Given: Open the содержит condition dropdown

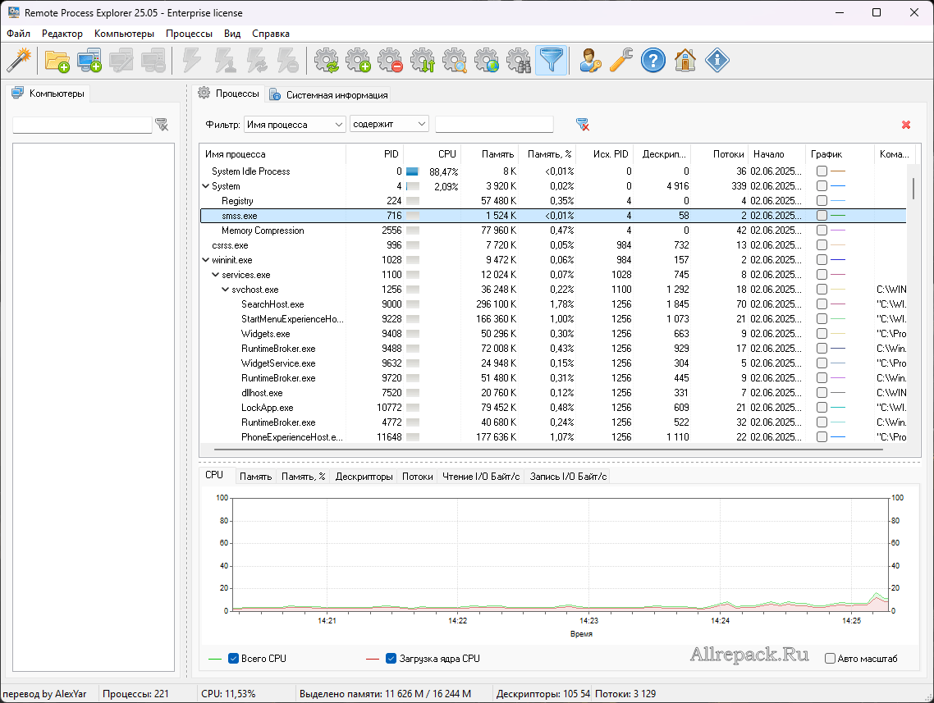Looking at the screenshot, I should (389, 124).
